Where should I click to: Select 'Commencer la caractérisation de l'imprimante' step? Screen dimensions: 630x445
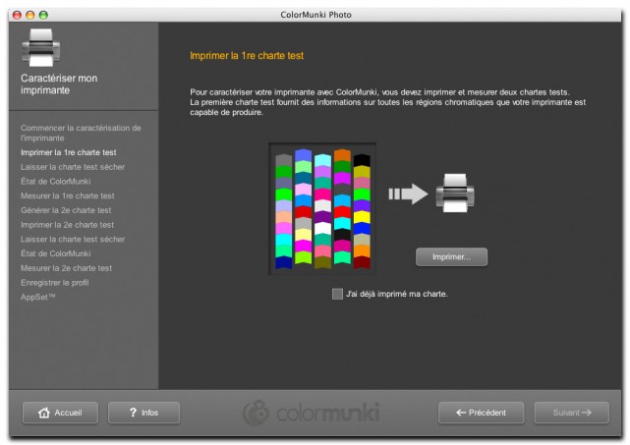pos(81,133)
